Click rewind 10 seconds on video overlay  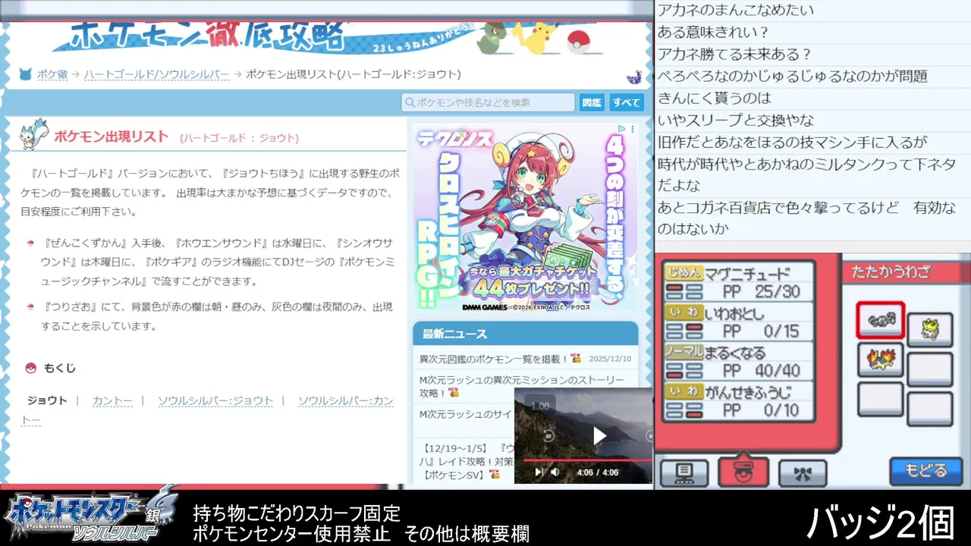pyautogui.click(x=548, y=436)
